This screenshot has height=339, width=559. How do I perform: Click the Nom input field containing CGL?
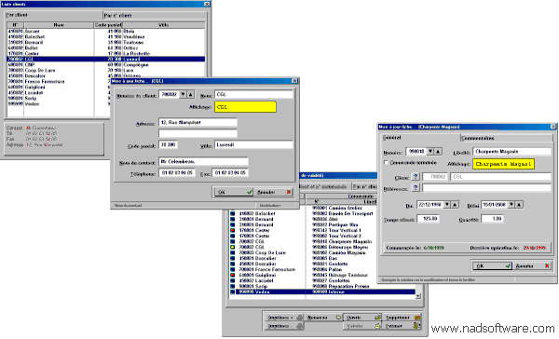pyautogui.click(x=253, y=94)
